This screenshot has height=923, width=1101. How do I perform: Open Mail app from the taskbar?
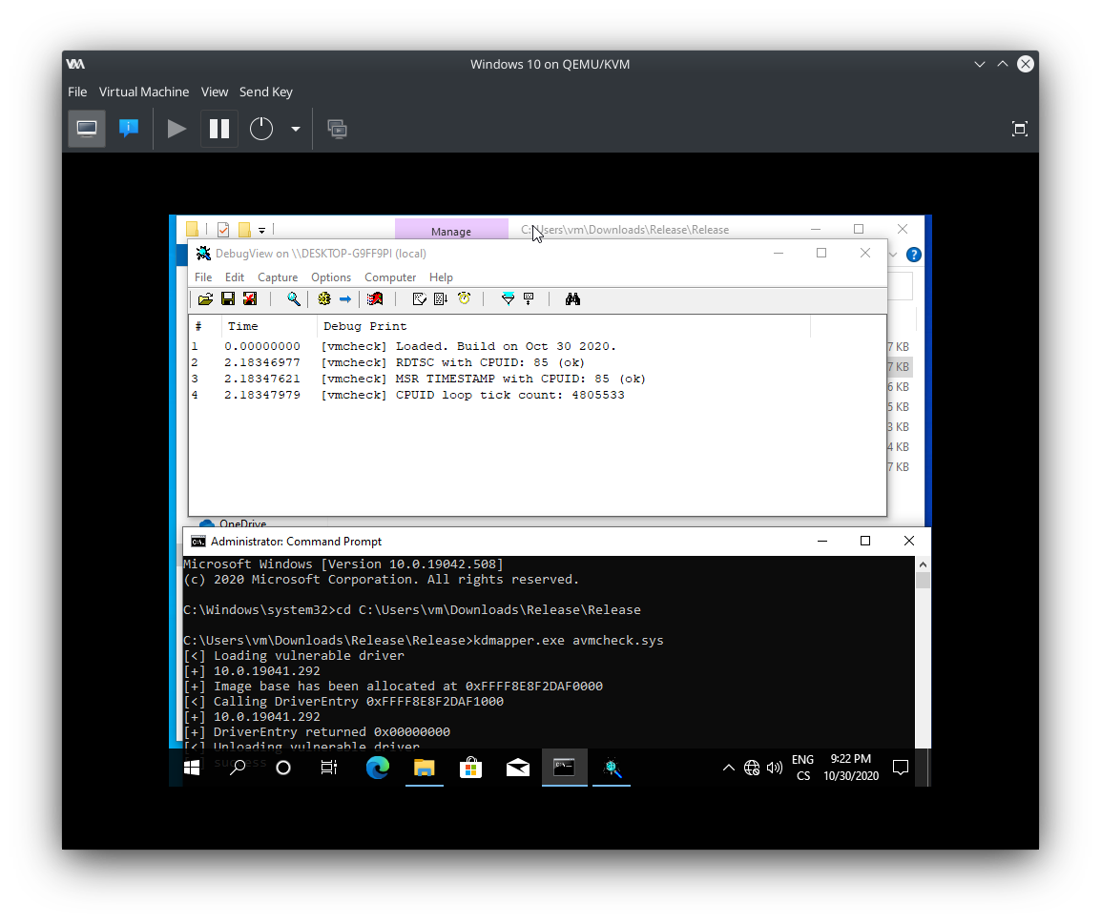pyautogui.click(x=517, y=768)
